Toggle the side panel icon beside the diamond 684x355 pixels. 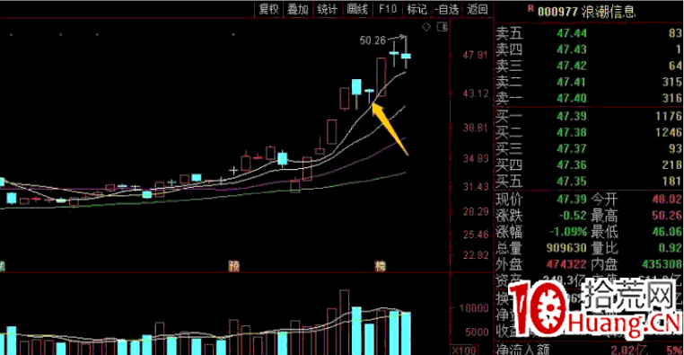pyautogui.click(x=442, y=27)
